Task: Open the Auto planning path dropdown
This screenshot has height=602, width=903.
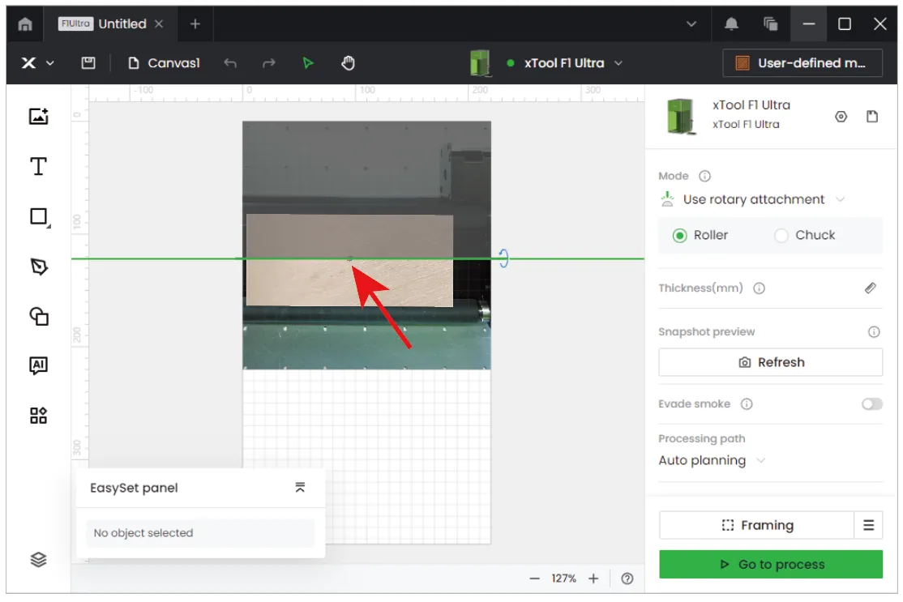Action: 712,460
